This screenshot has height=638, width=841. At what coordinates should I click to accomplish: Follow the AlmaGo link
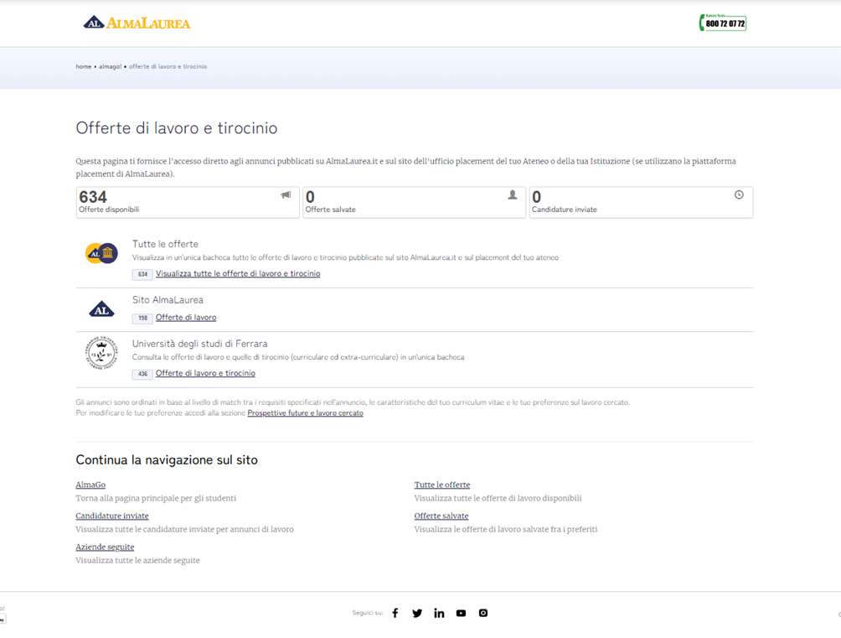coord(90,485)
